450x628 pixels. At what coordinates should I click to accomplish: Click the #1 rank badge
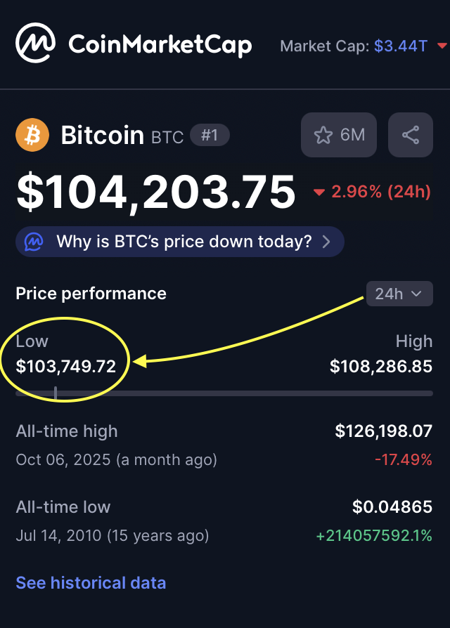[x=210, y=135]
